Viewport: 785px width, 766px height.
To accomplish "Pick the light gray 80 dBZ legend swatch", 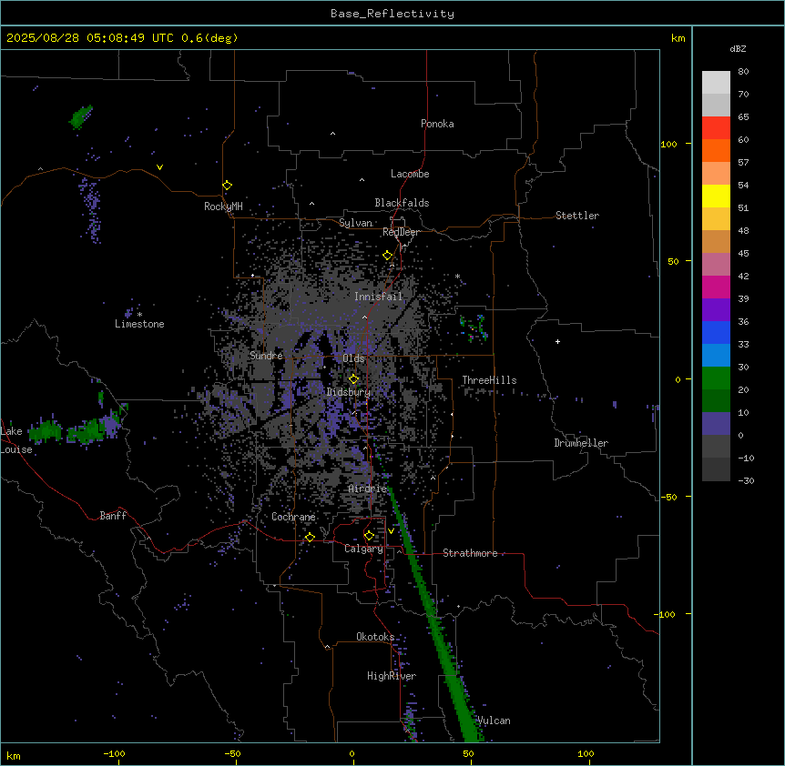I will tap(716, 83).
